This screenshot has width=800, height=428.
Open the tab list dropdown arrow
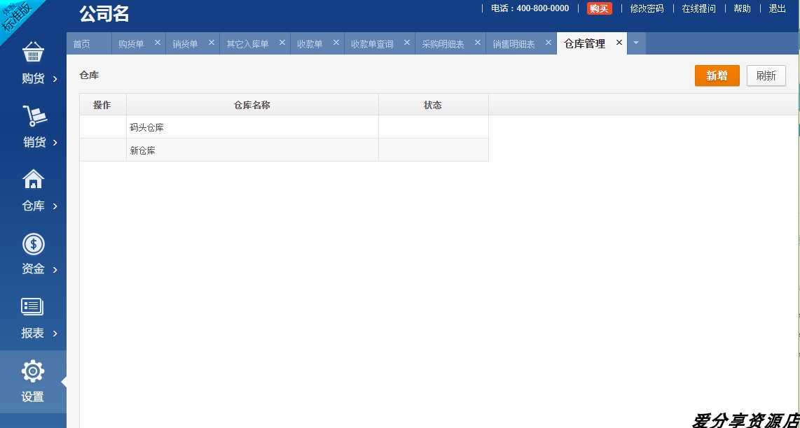tap(636, 43)
